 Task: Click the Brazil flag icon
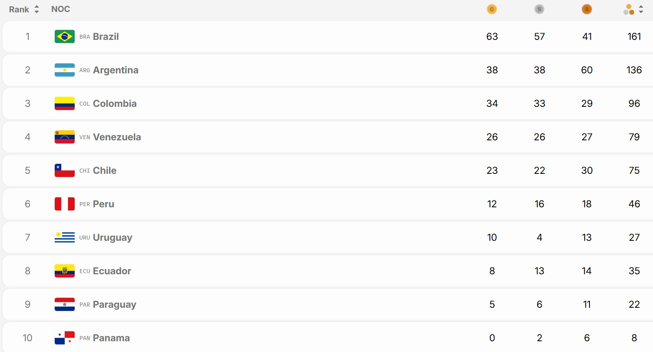pos(65,36)
